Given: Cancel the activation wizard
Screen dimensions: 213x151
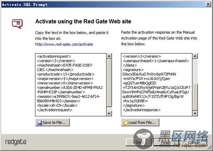Looking at the screenshot, I should (194, 142).
